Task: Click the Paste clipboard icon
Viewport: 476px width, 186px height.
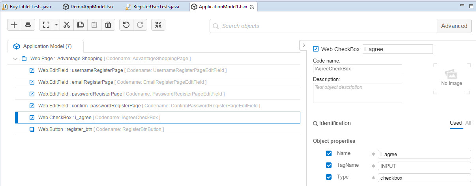Action: tap(94, 25)
